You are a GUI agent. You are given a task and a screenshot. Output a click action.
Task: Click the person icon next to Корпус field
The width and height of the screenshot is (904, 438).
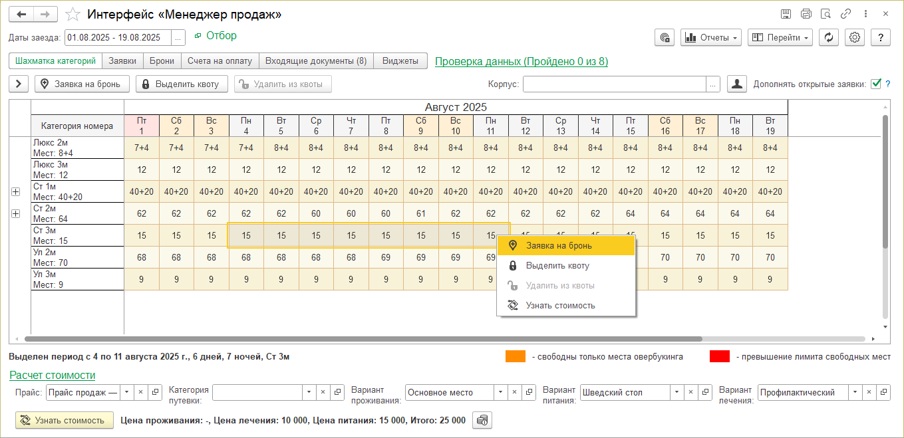coord(736,84)
